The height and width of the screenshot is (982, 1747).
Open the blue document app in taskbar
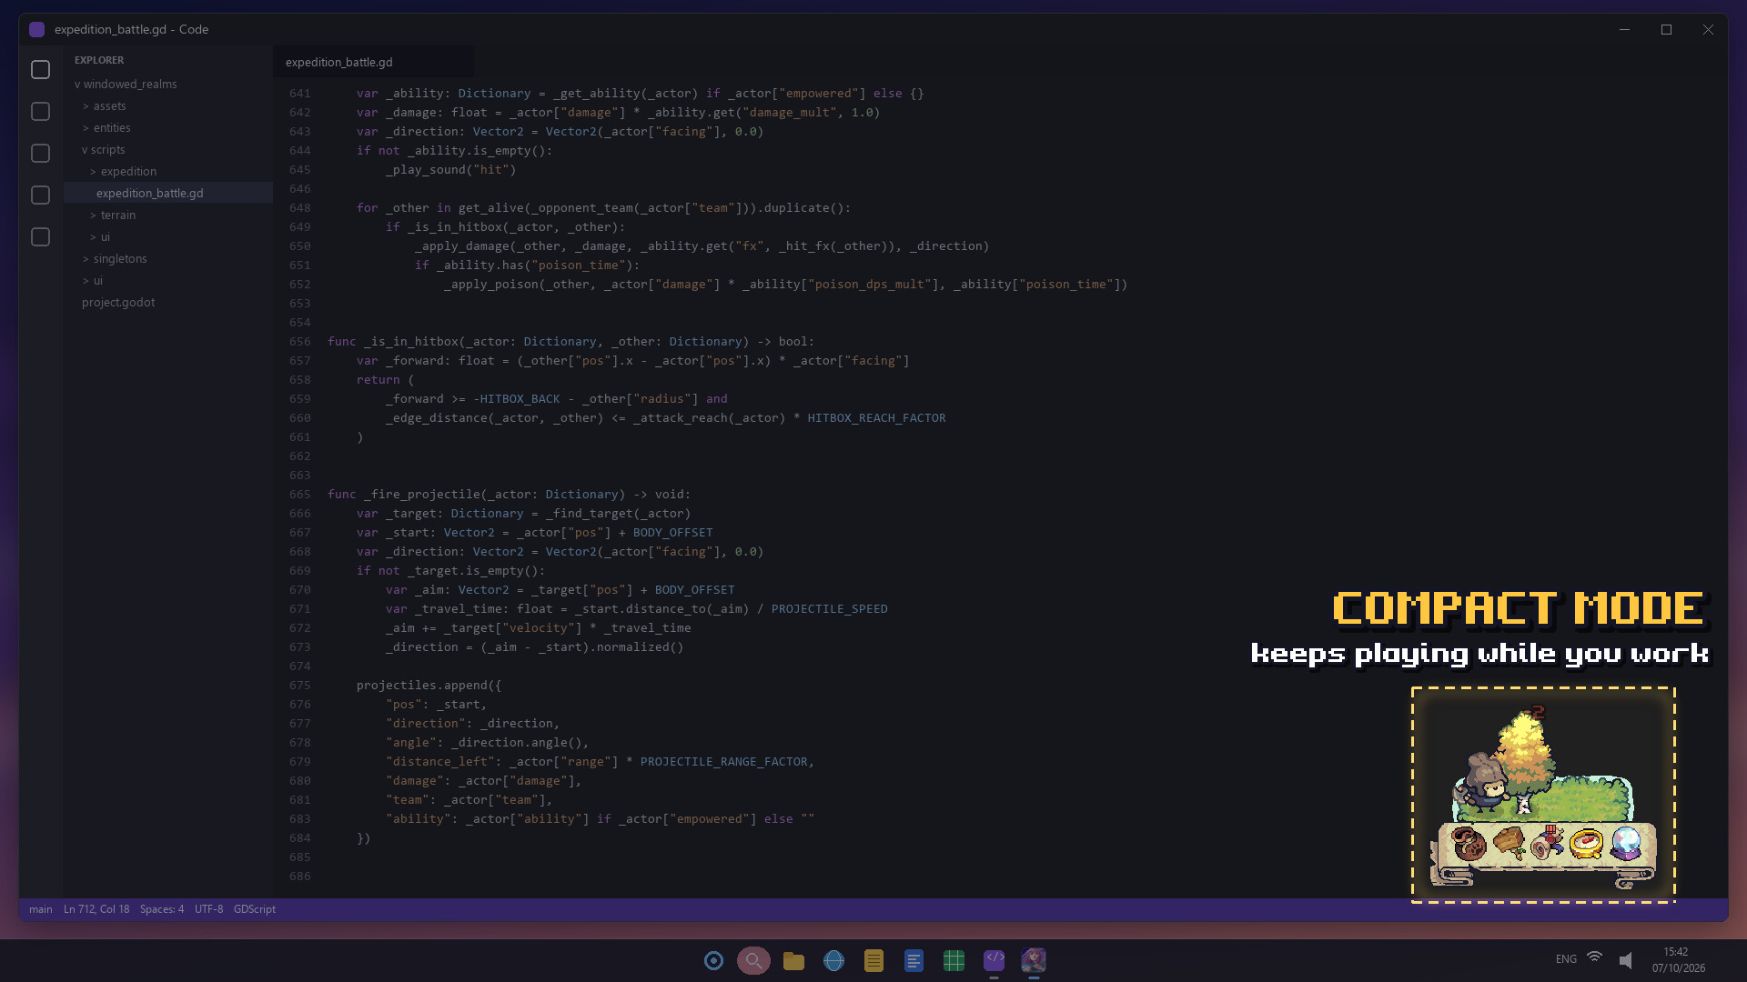[914, 961]
